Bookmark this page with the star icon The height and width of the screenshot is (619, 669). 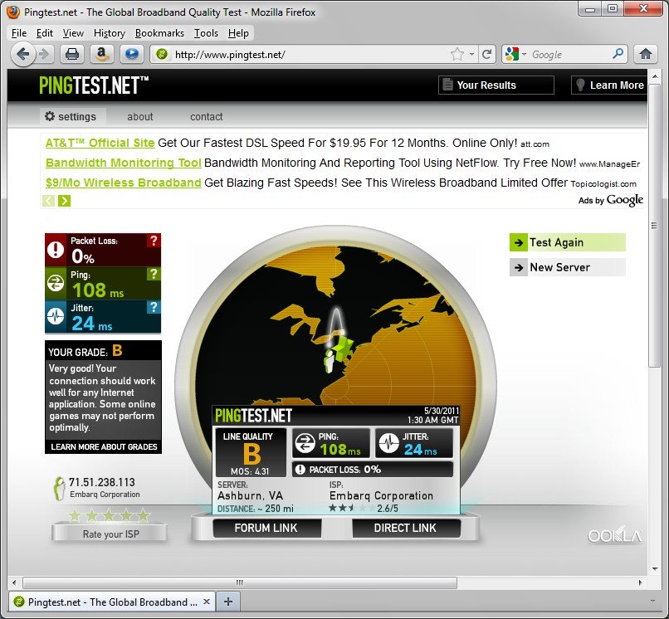(x=457, y=54)
